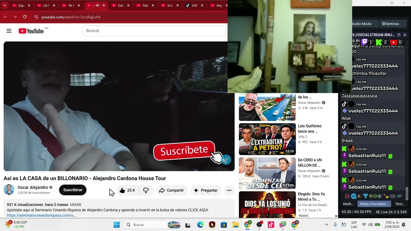411x231 pixels.
Task: Click the Social Stream chat scrollbar
Action: tap(407, 193)
